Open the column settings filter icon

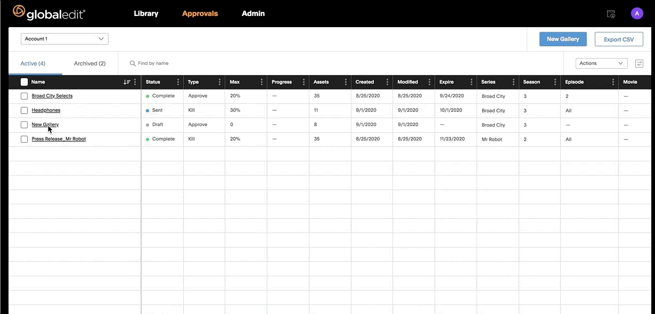pyautogui.click(x=639, y=63)
